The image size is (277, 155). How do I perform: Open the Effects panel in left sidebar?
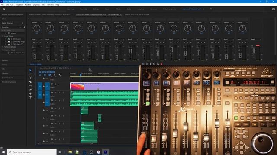pyautogui.click(x=4, y=19)
